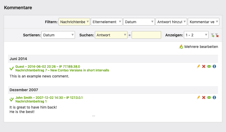Image resolution: width=226 pixels, height=132 pixels.
Task: Toggle visibility of the John Smith comment
Action: click(x=209, y=97)
